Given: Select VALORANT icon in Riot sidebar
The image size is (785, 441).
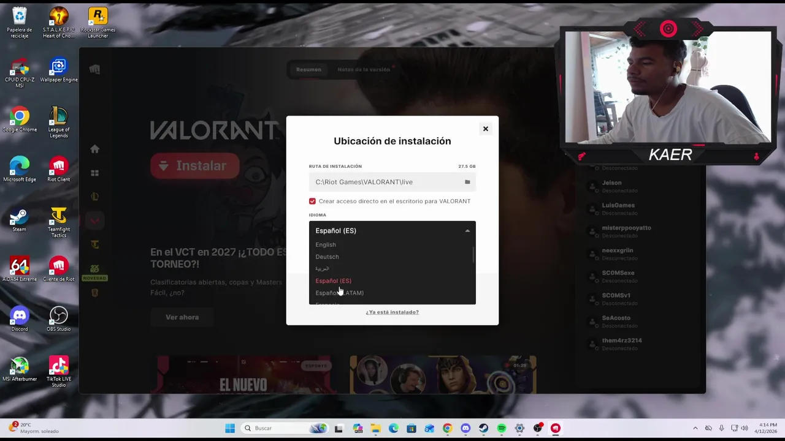Looking at the screenshot, I should [x=94, y=221].
